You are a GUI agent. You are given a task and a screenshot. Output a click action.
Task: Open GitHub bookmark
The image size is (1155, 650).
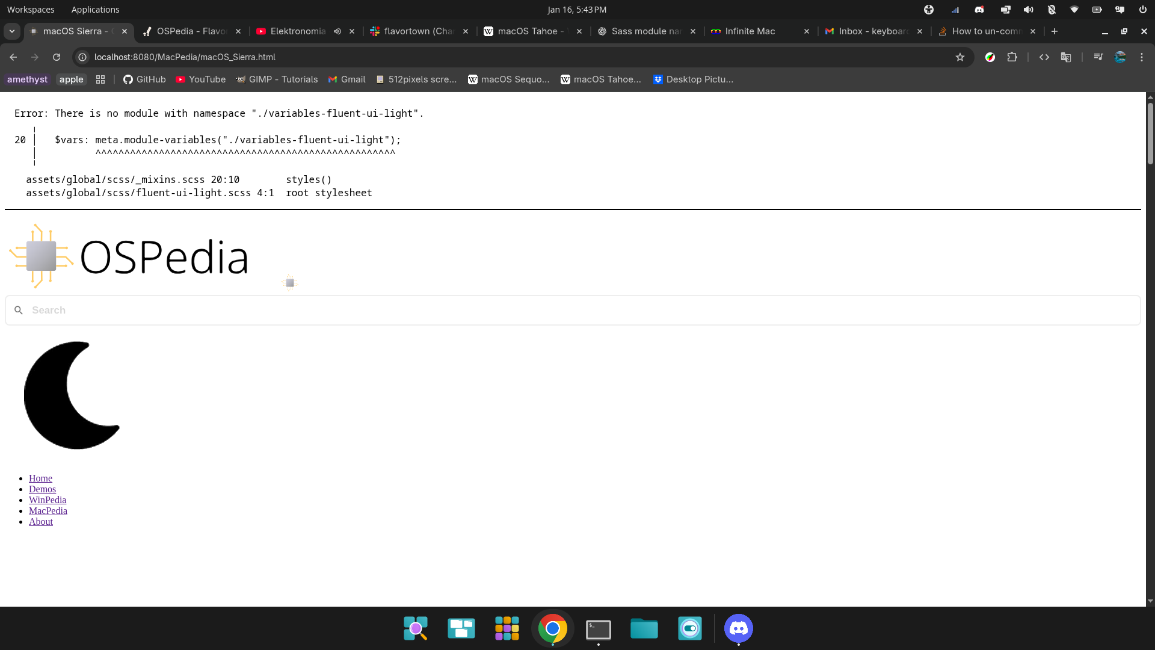point(144,79)
